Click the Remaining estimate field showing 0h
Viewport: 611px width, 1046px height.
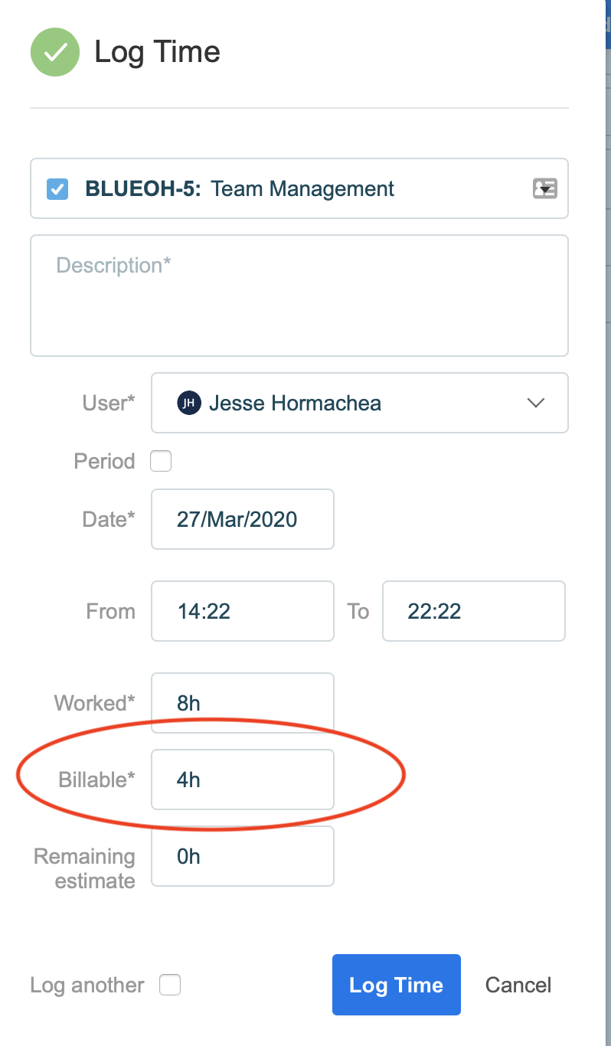point(243,856)
